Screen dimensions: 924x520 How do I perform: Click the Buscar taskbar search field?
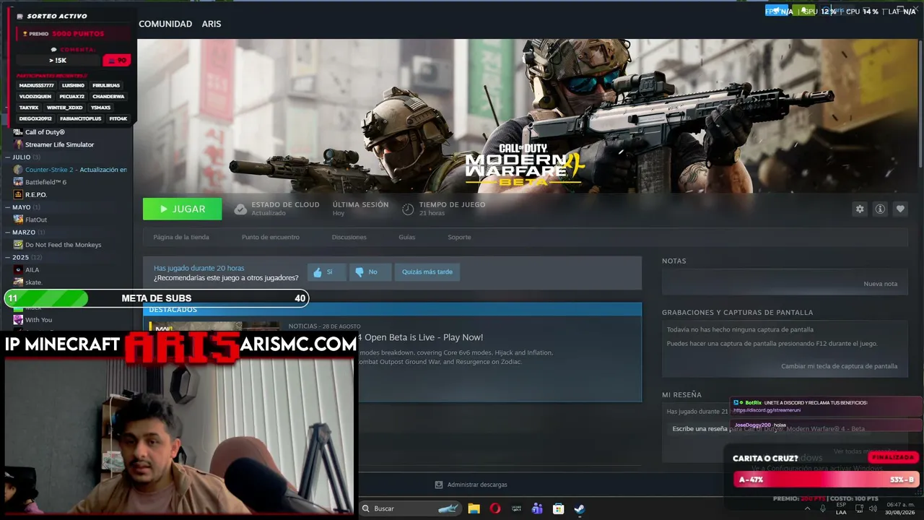[x=410, y=508]
